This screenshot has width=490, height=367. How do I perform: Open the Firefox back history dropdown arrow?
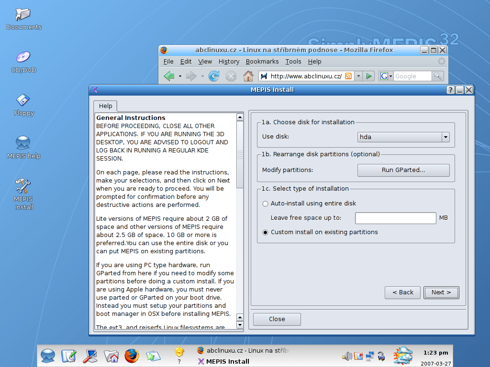pos(180,76)
